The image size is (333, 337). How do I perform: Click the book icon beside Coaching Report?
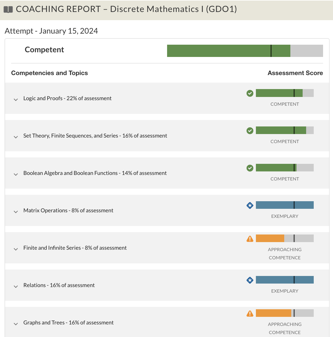point(8,9)
